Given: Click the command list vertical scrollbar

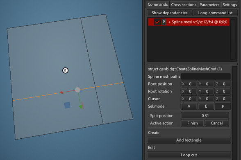Looking at the screenshot, I should [x=233, y=40].
